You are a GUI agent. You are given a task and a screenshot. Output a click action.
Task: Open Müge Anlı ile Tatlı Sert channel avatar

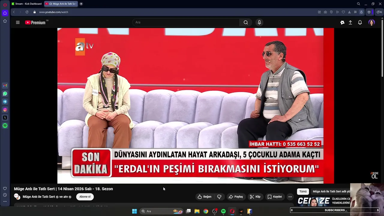[17, 196]
